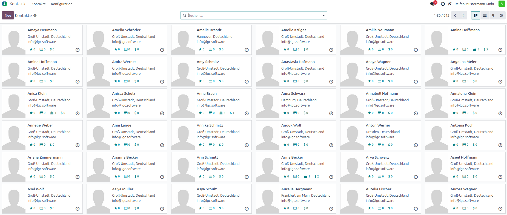Switch to list view
The image size is (507, 215).
coord(485,16)
